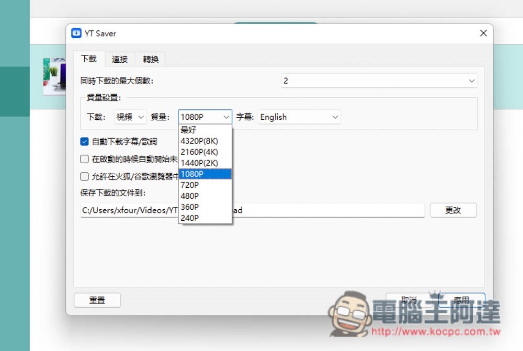Image resolution: width=523 pixels, height=351 pixels.
Task: Click 更改 button to change save folder
Action: coord(453,210)
